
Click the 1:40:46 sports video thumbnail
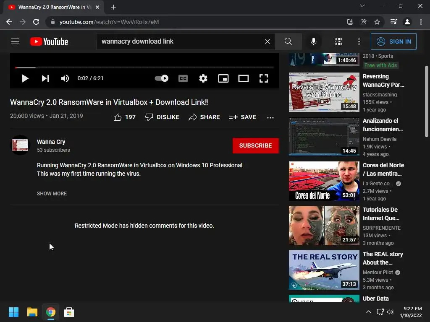coord(324,60)
